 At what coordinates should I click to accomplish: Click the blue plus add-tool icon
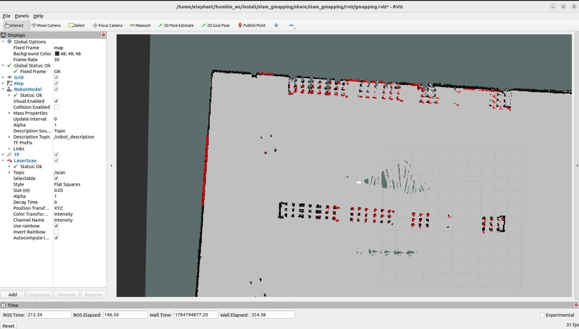pos(276,25)
